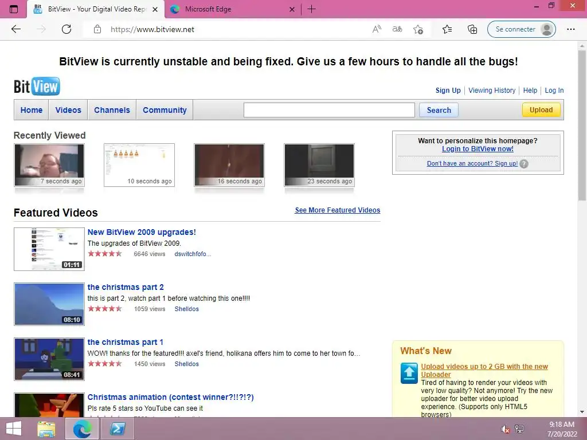Click the Se connecter profile button

coord(522,29)
